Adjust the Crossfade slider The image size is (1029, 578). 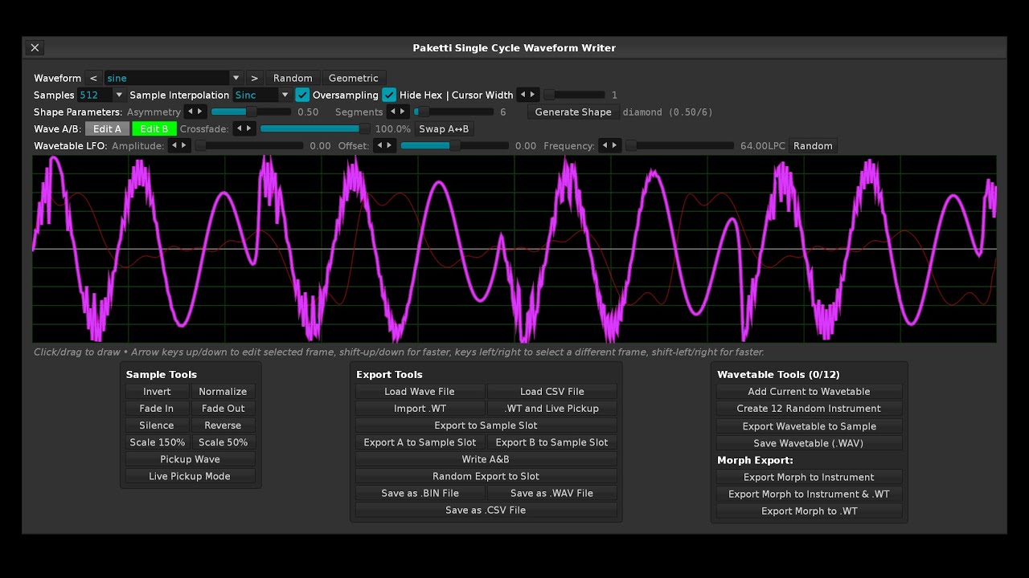tap(315, 128)
